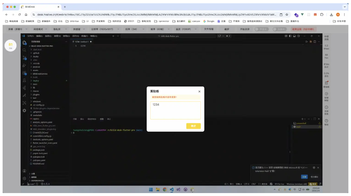Click the 帮助 help icon in sidebar

click(x=326, y=121)
